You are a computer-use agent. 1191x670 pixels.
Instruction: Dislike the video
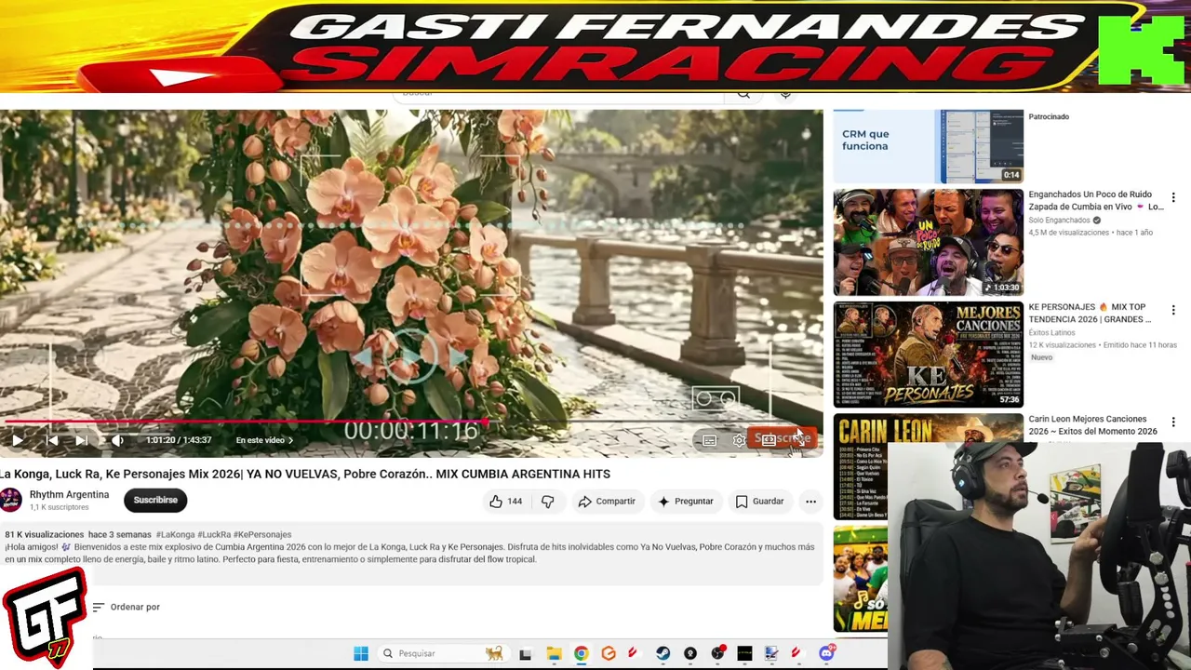tap(548, 502)
